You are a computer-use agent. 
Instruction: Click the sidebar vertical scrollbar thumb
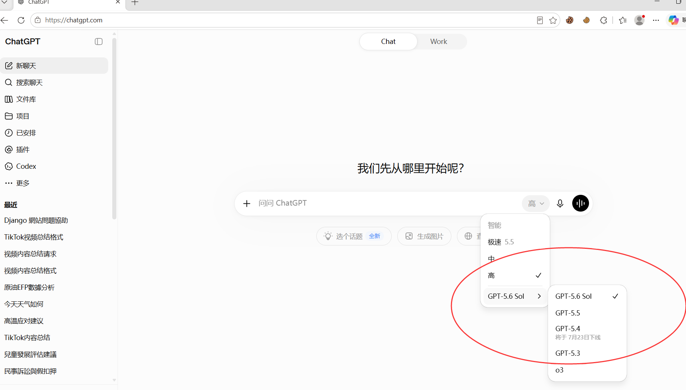114,129
